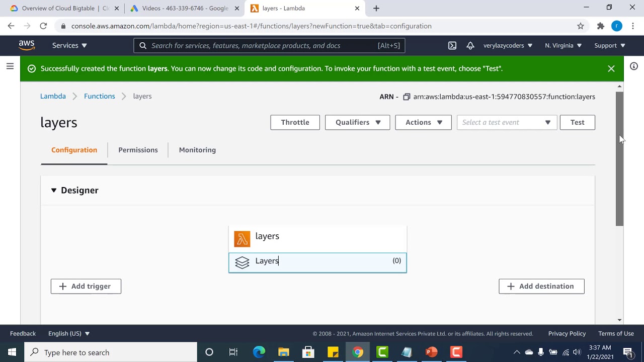Open the volume control in system tray

pyautogui.click(x=577, y=352)
